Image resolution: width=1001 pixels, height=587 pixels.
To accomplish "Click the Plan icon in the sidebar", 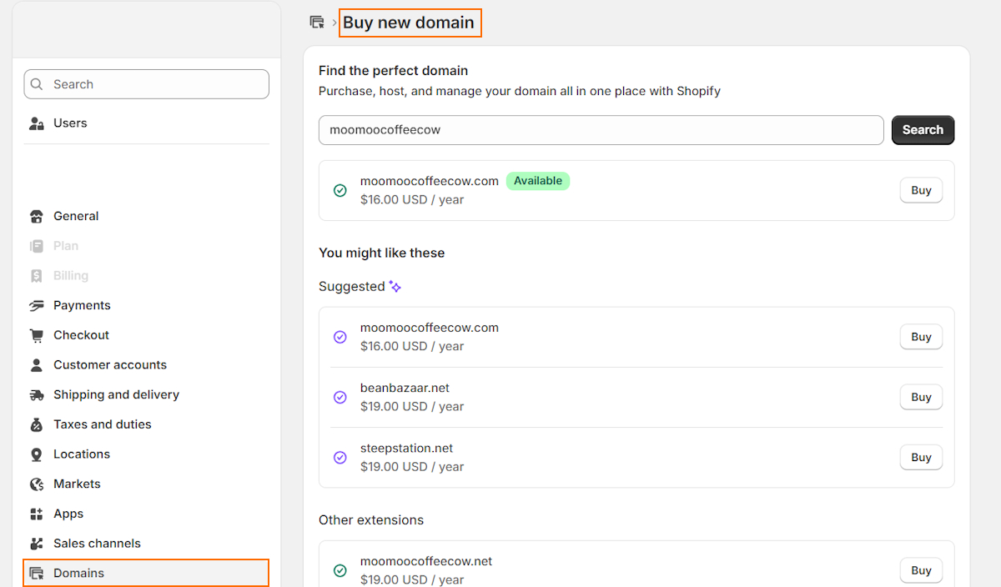I will 37,246.
